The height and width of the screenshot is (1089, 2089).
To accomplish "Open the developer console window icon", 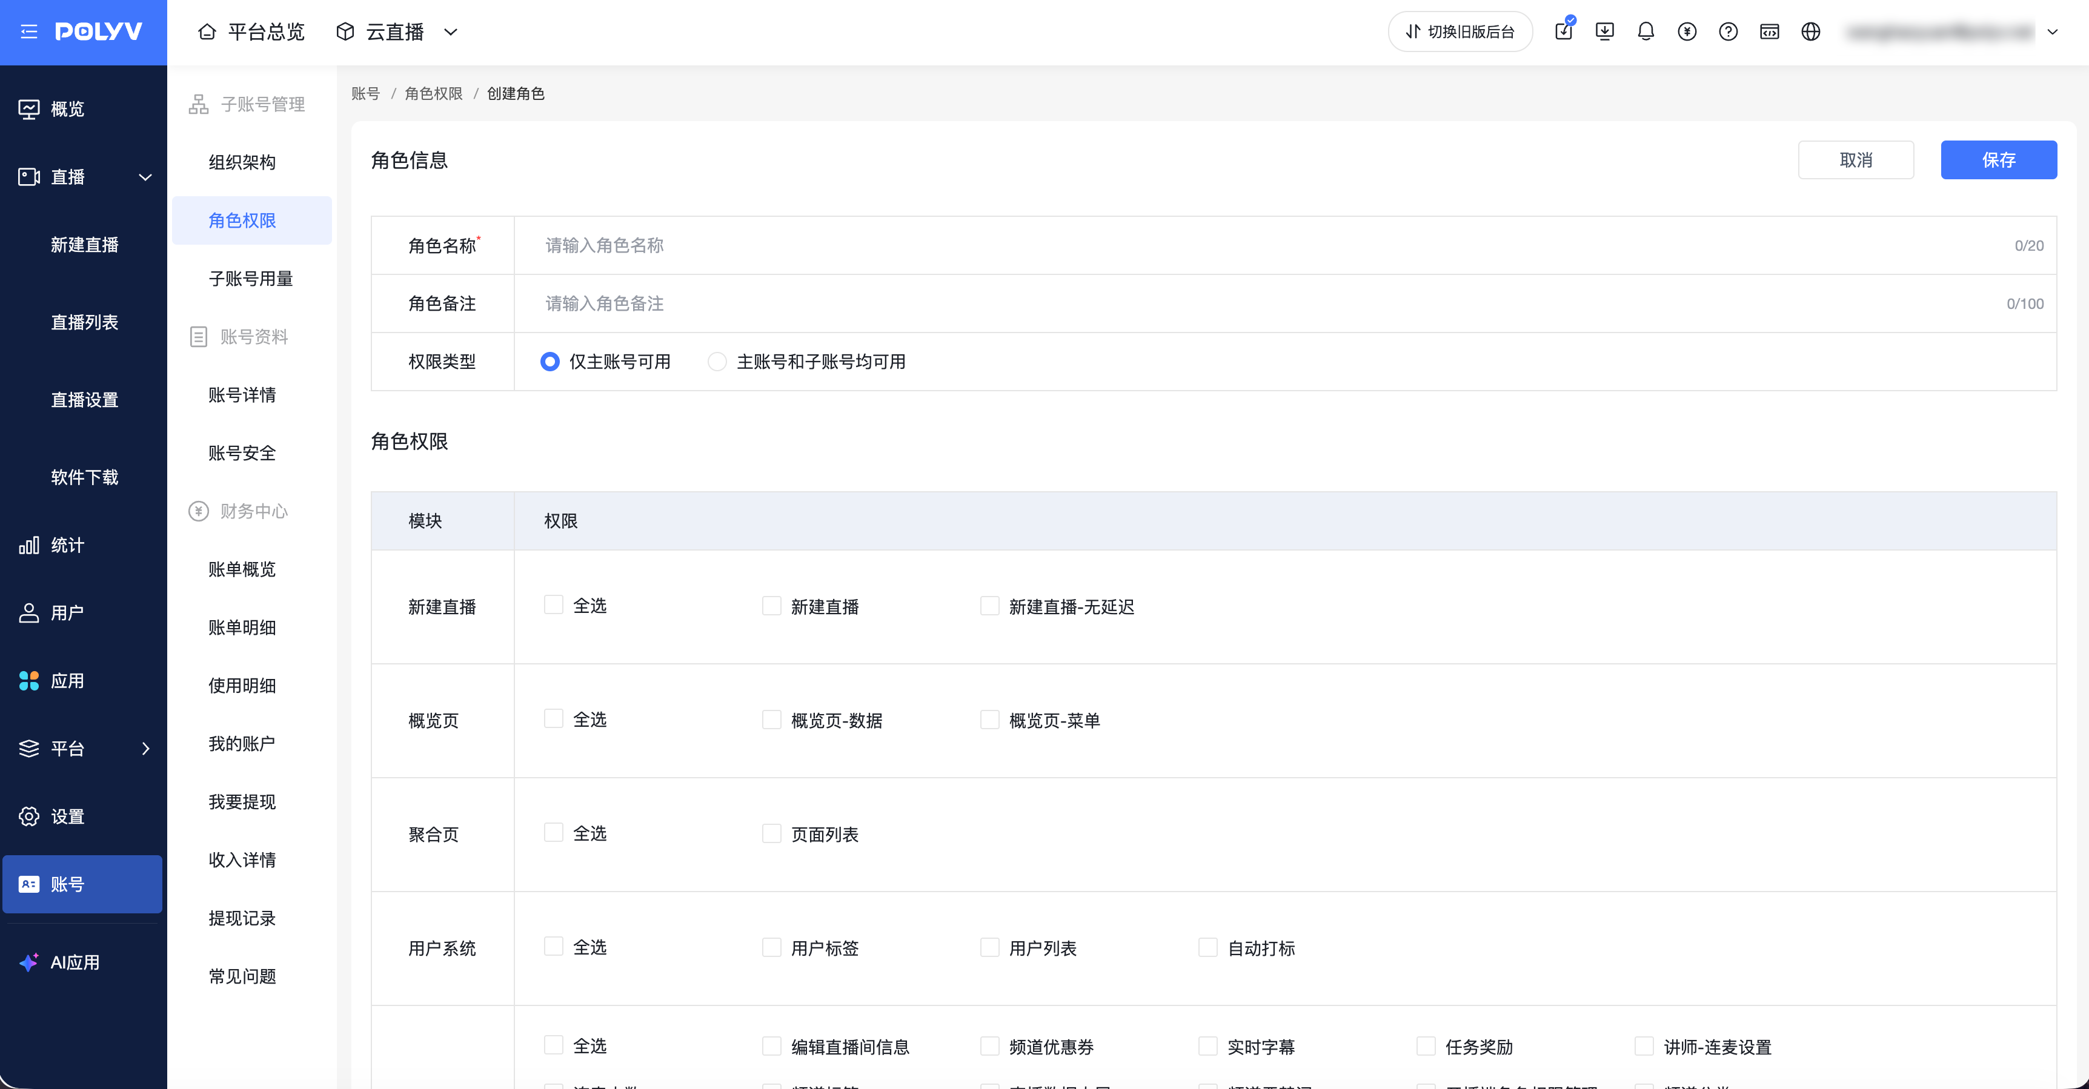I will tap(1770, 31).
